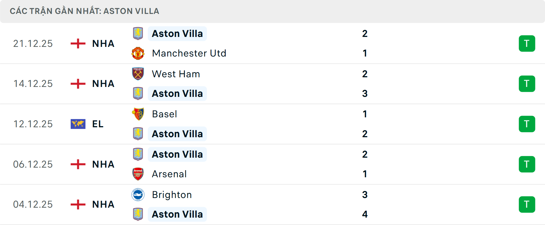The height and width of the screenshot is (225, 545).
Task: Open the NHA label on the Arsenal row
Action: coord(103,164)
